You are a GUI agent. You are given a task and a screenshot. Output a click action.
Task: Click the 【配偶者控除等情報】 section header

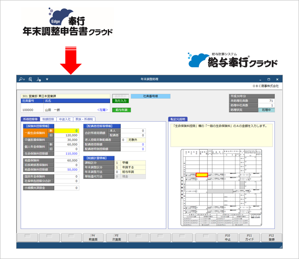click(102, 126)
